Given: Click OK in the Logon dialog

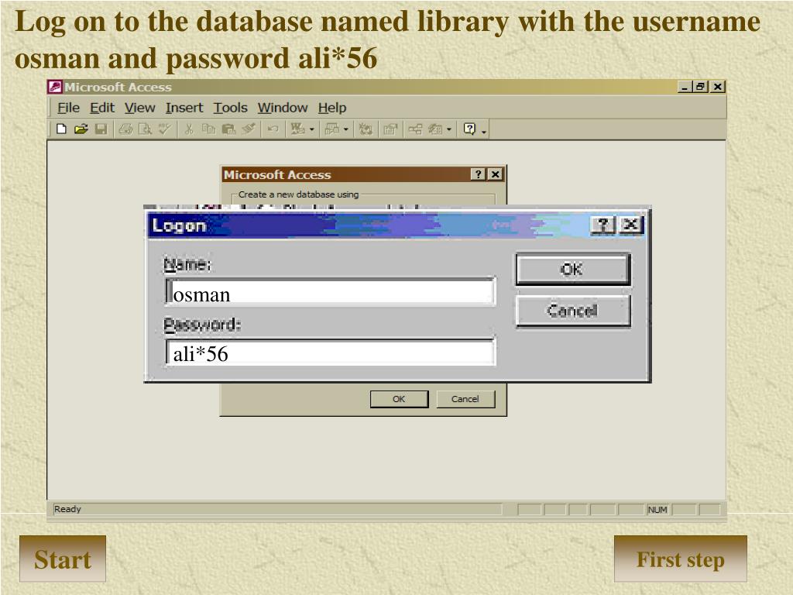Looking at the screenshot, I should tap(573, 269).
